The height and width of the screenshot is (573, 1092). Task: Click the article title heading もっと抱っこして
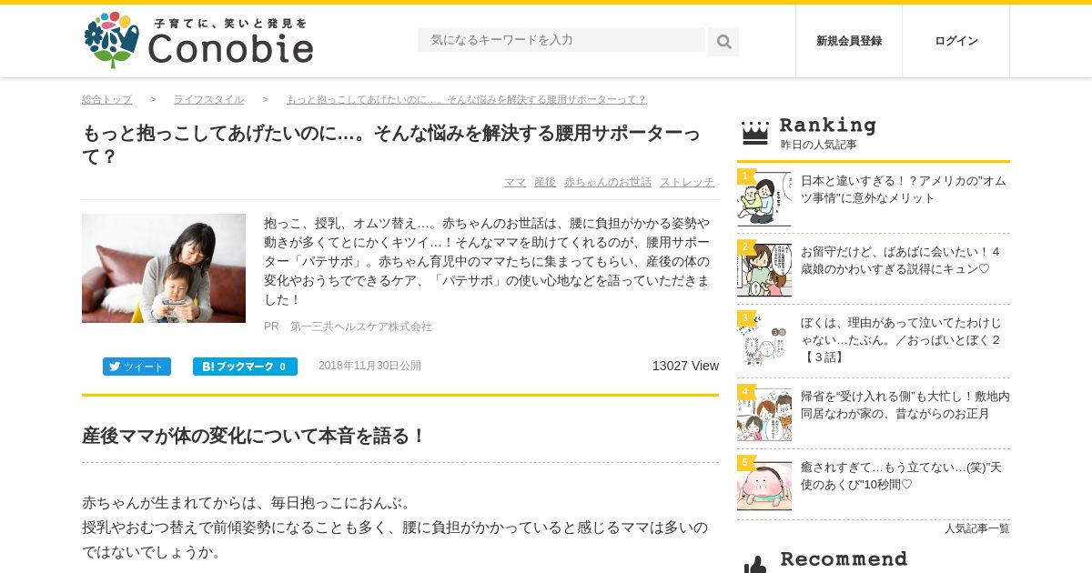(391, 145)
